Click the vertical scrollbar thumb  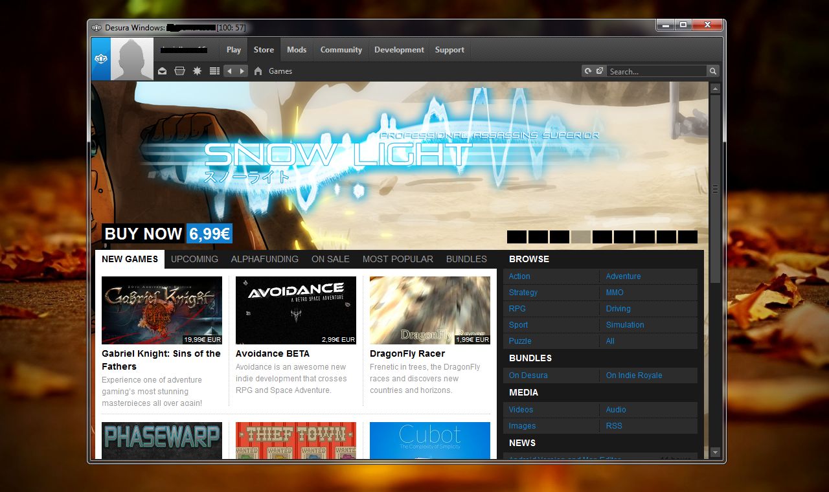(715, 189)
